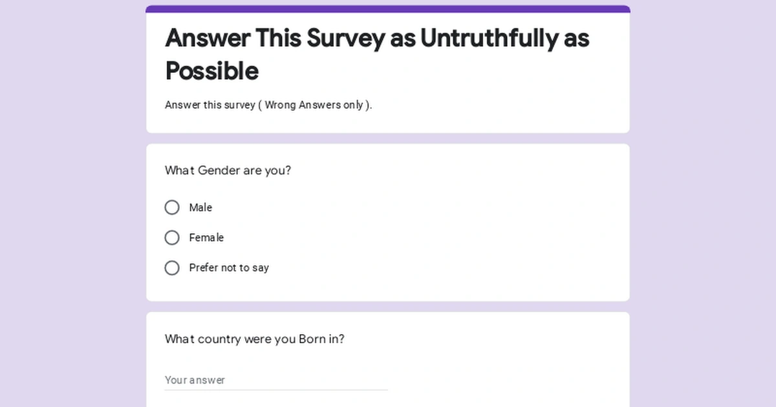Image resolution: width=776 pixels, height=407 pixels.
Task: Click the "Prefer not to say" label text
Action: pos(229,267)
